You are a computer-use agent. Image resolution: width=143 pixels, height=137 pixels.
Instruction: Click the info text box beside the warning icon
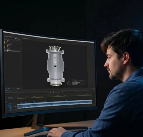pos(78,82)
